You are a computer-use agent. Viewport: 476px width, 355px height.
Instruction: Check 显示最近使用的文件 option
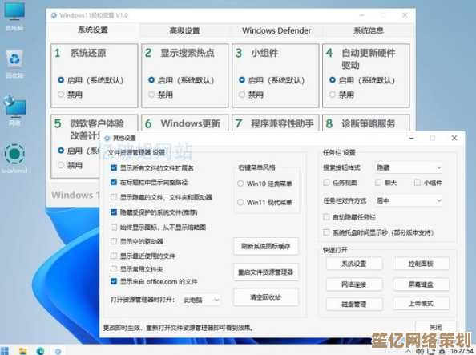click(114, 256)
